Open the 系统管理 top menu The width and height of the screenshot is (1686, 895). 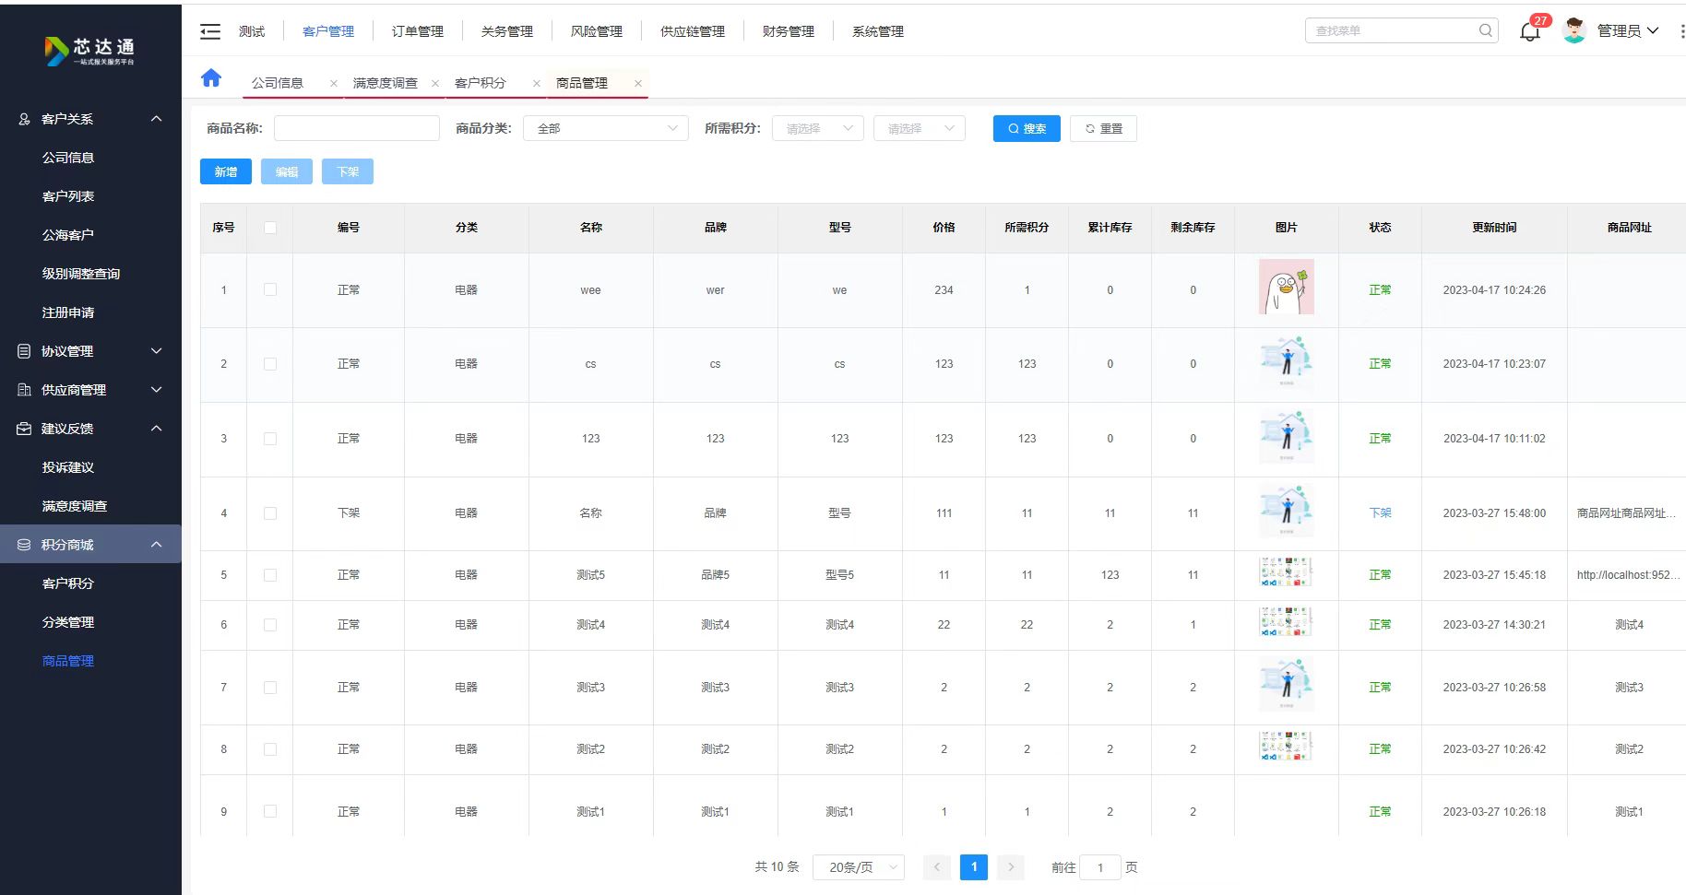pos(878,31)
